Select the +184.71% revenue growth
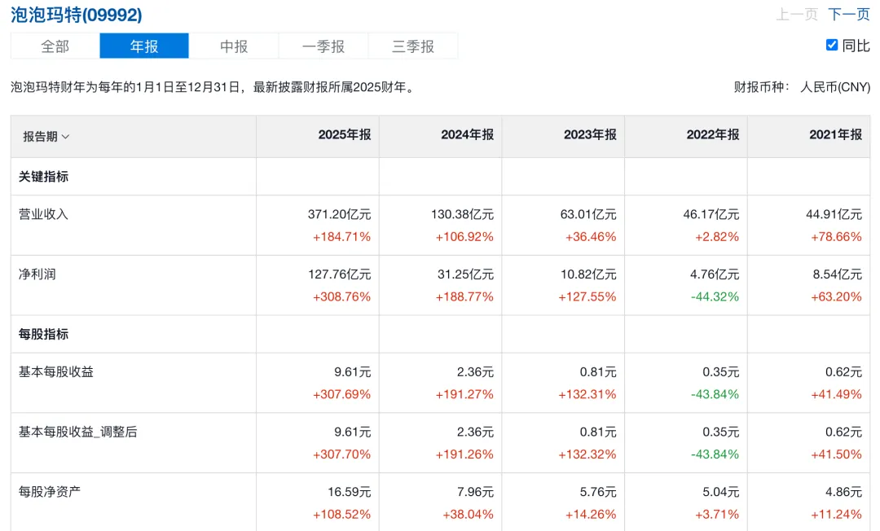The height and width of the screenshot is (531, 880). point(341,237)
